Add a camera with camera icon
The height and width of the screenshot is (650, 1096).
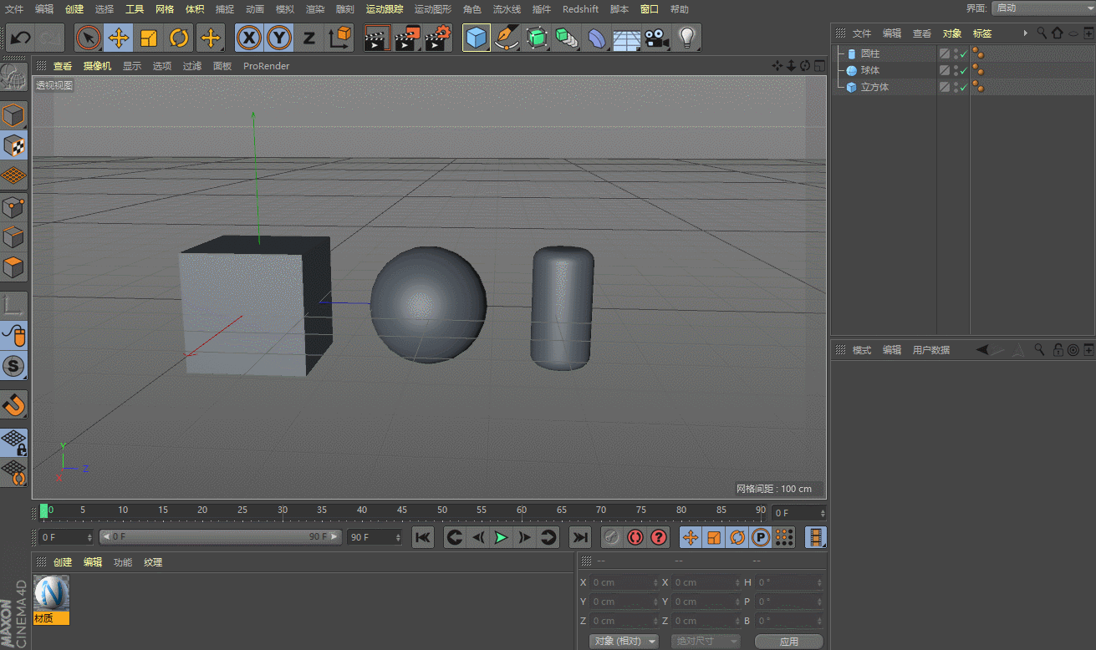tap(657, 38)
